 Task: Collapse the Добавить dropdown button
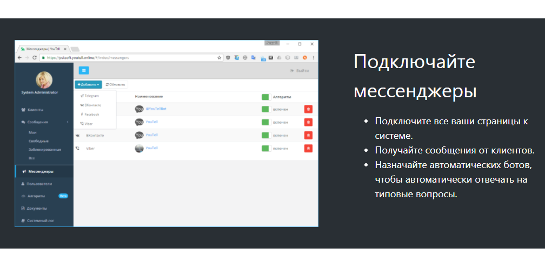[x=88, y=84]
